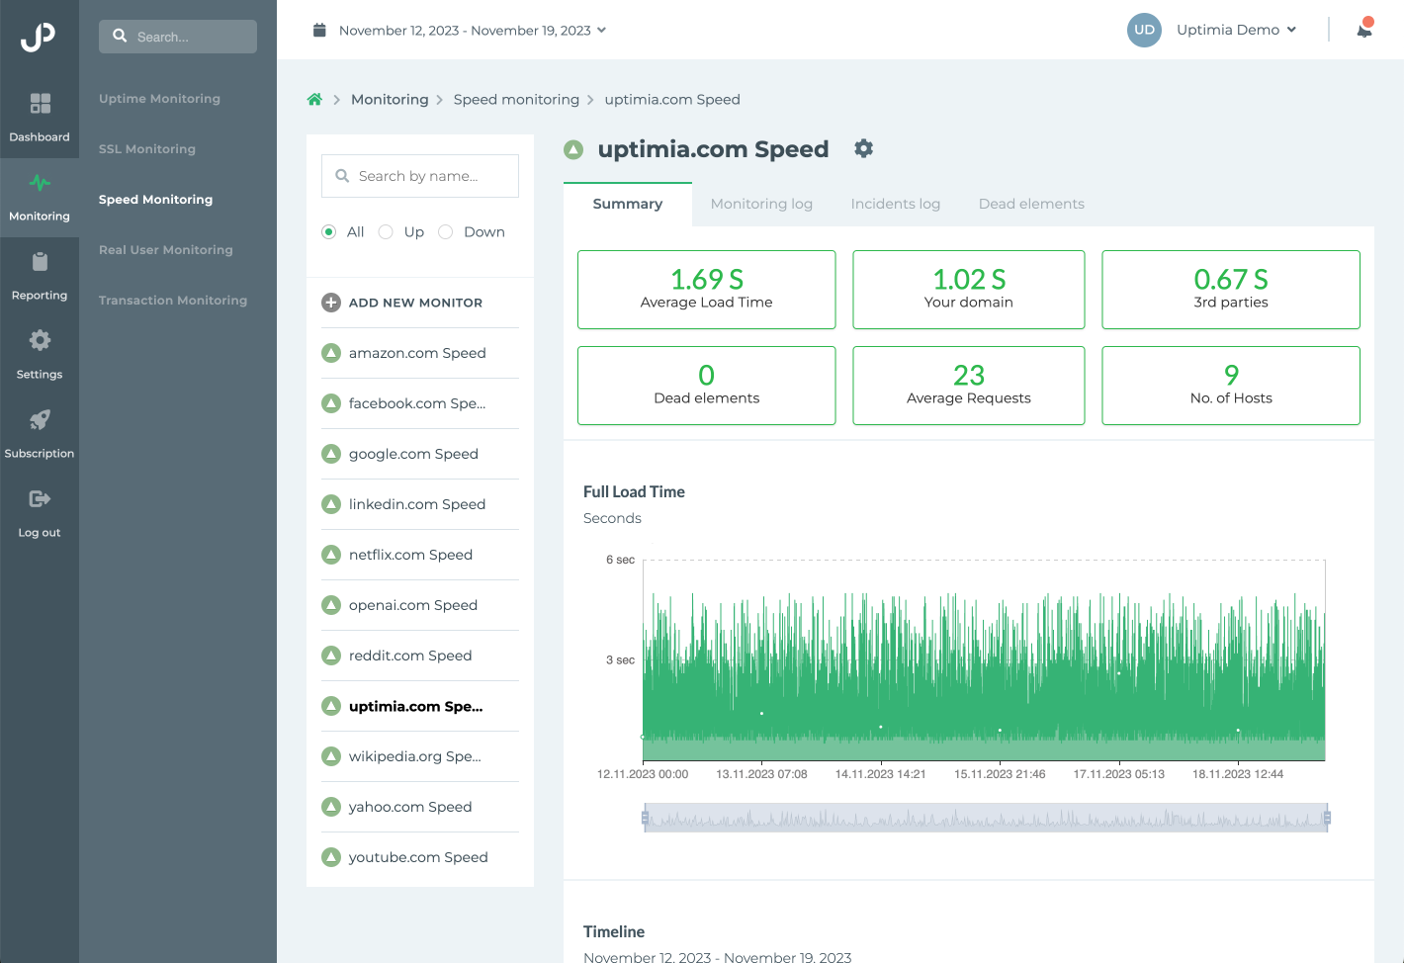
Task: Open the google.com Speed monitor
Action: point(413,453)
